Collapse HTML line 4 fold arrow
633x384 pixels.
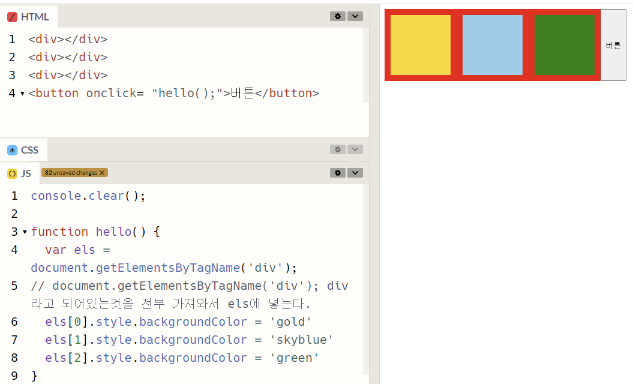23,94
